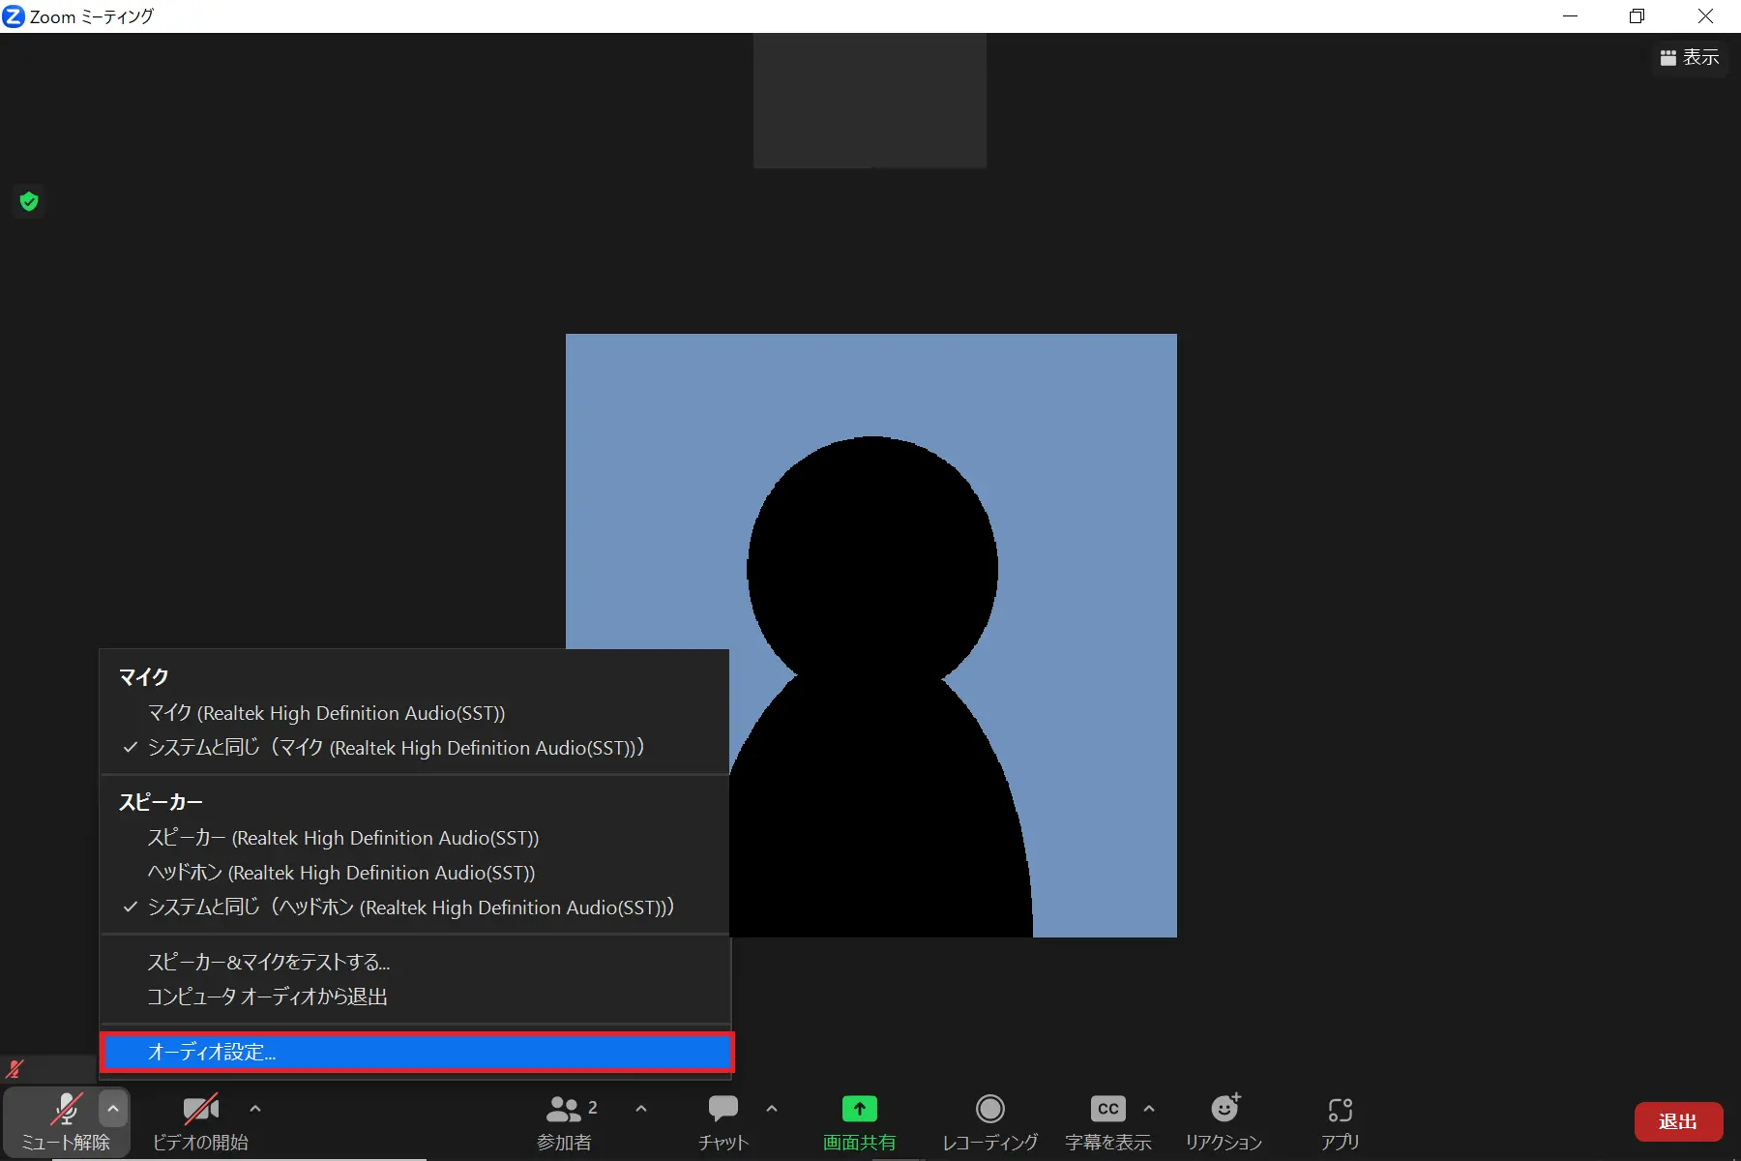Open the 表示 view layout button
This screenshot has width=1741, height=1161.
coord(1690,57)
